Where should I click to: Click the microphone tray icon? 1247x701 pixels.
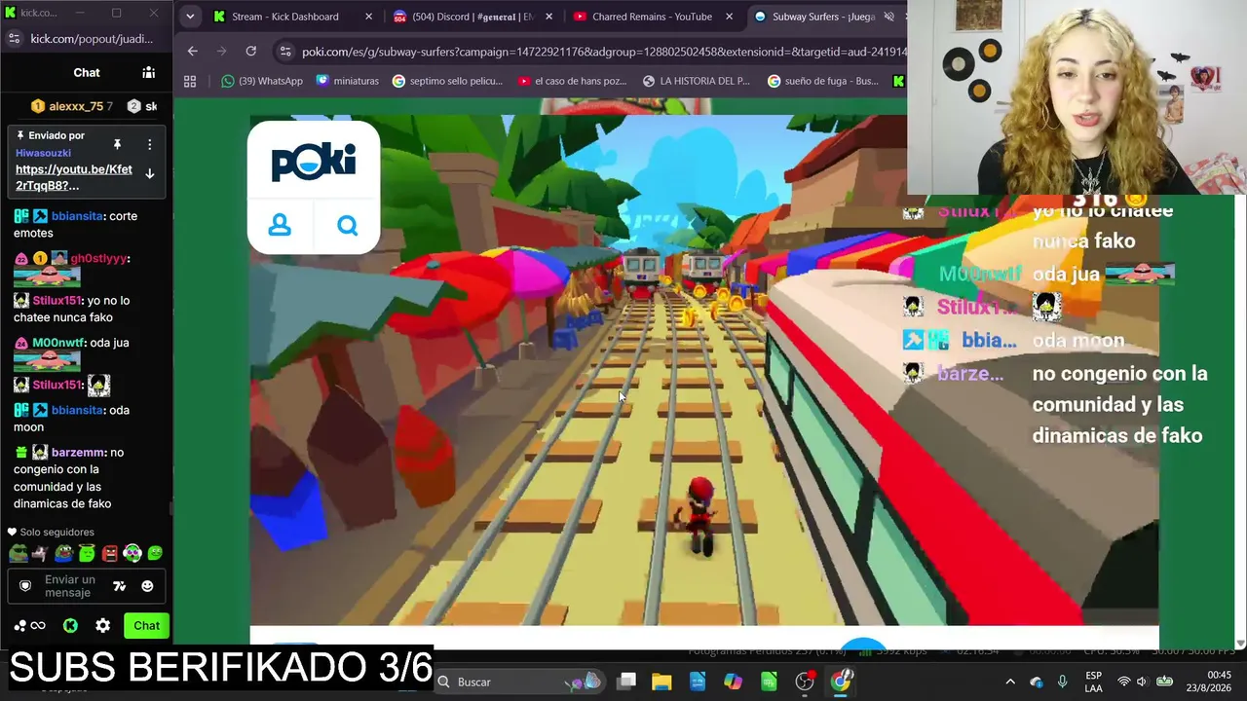(1062, 682)
